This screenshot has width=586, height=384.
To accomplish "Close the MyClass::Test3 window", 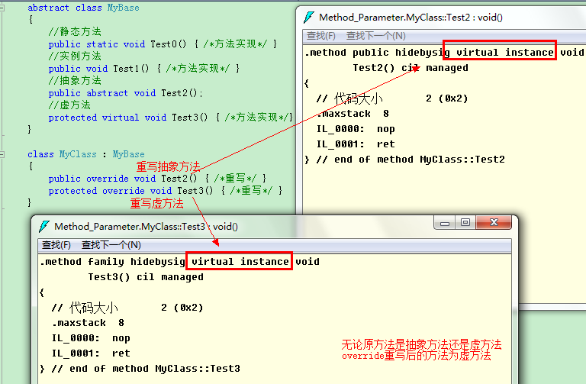I will point(494,223).
